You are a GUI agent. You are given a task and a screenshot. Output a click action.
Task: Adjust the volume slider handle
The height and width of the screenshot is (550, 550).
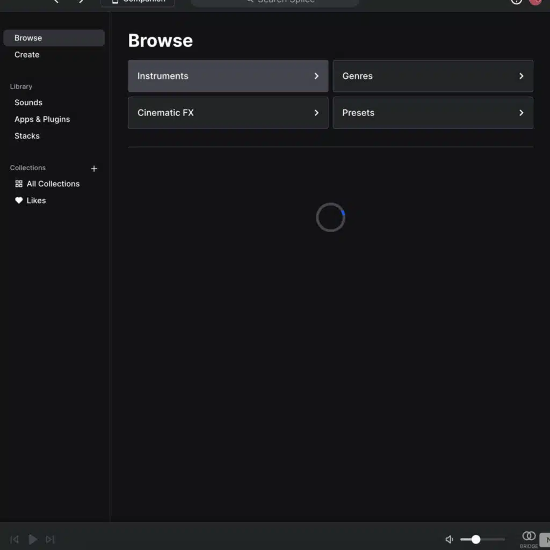click(475, 539)
